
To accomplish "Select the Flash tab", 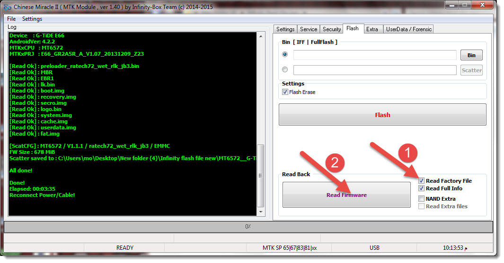I will coord(353,28).
